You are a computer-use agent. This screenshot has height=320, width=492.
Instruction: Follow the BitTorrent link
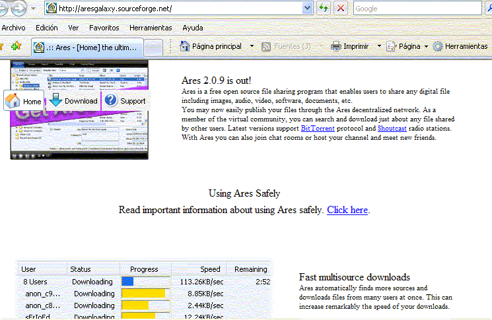click(x=318, y=128)
